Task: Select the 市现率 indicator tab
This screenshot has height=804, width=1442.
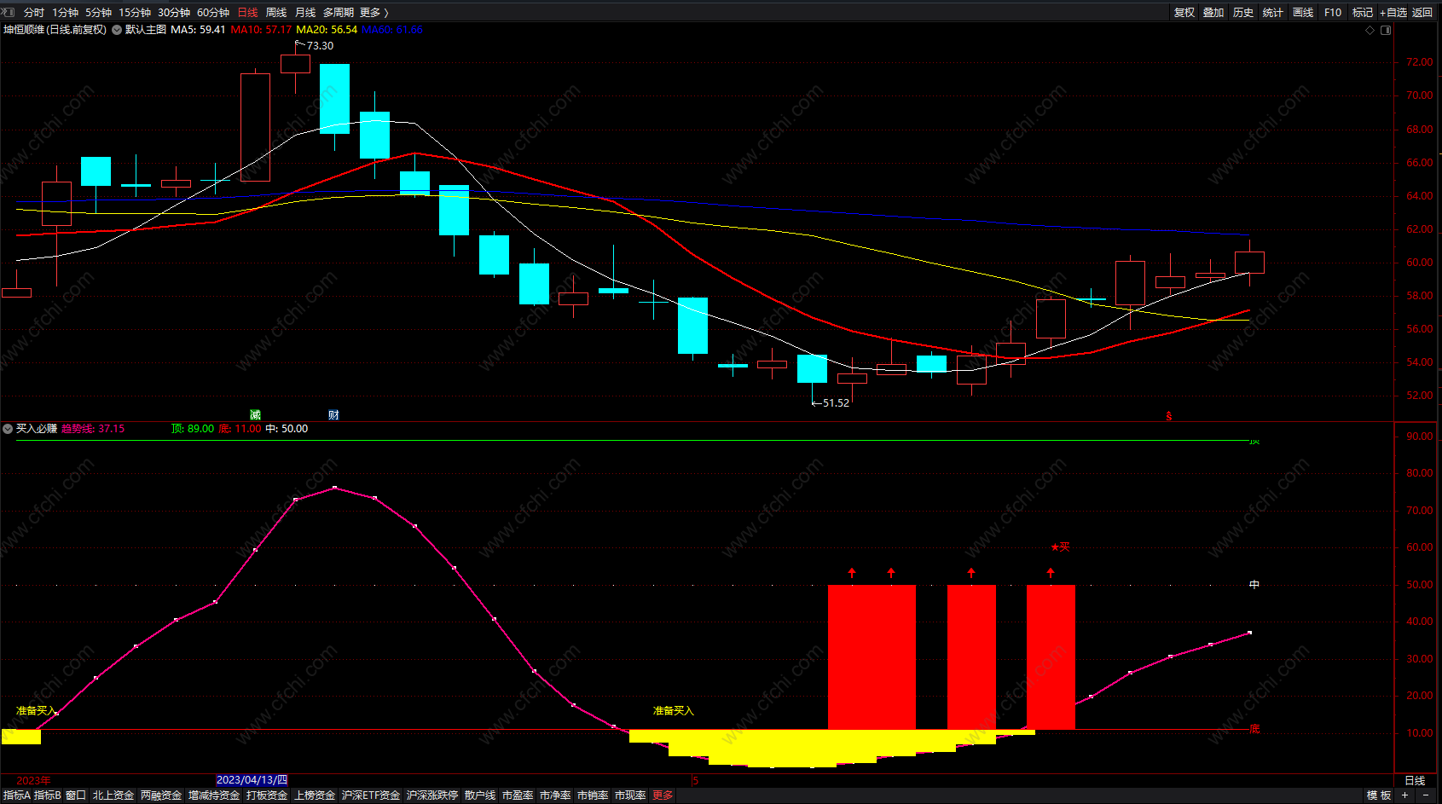Action: [x=630, y=795]
